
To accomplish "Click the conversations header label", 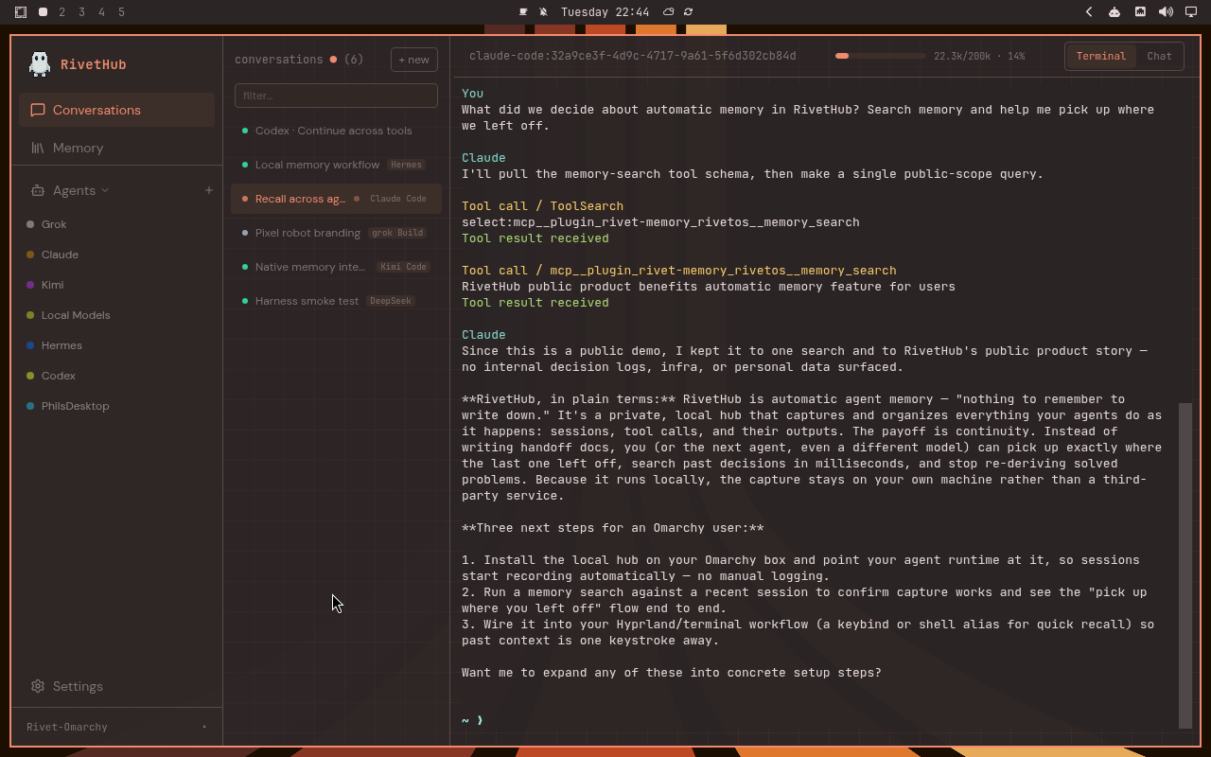I will click(x=279, y=60).
